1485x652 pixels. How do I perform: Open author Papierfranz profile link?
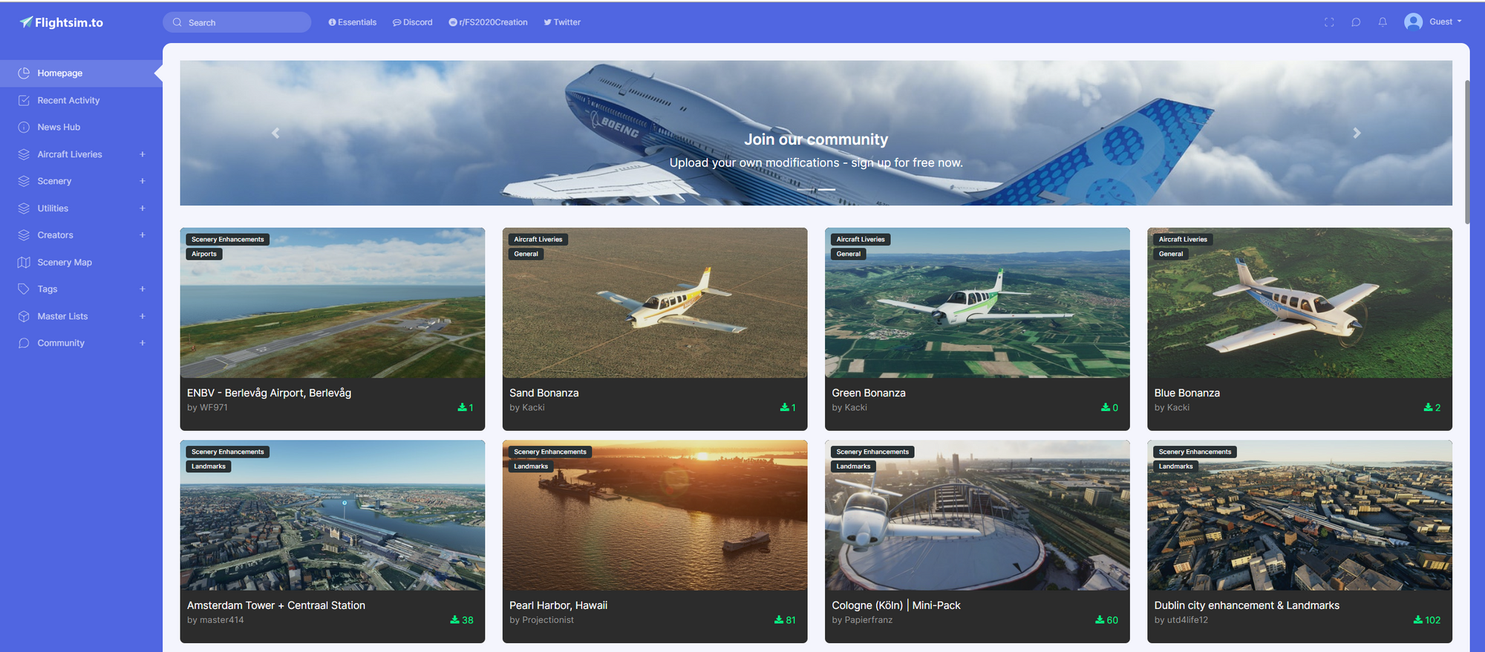click(869, 620)
